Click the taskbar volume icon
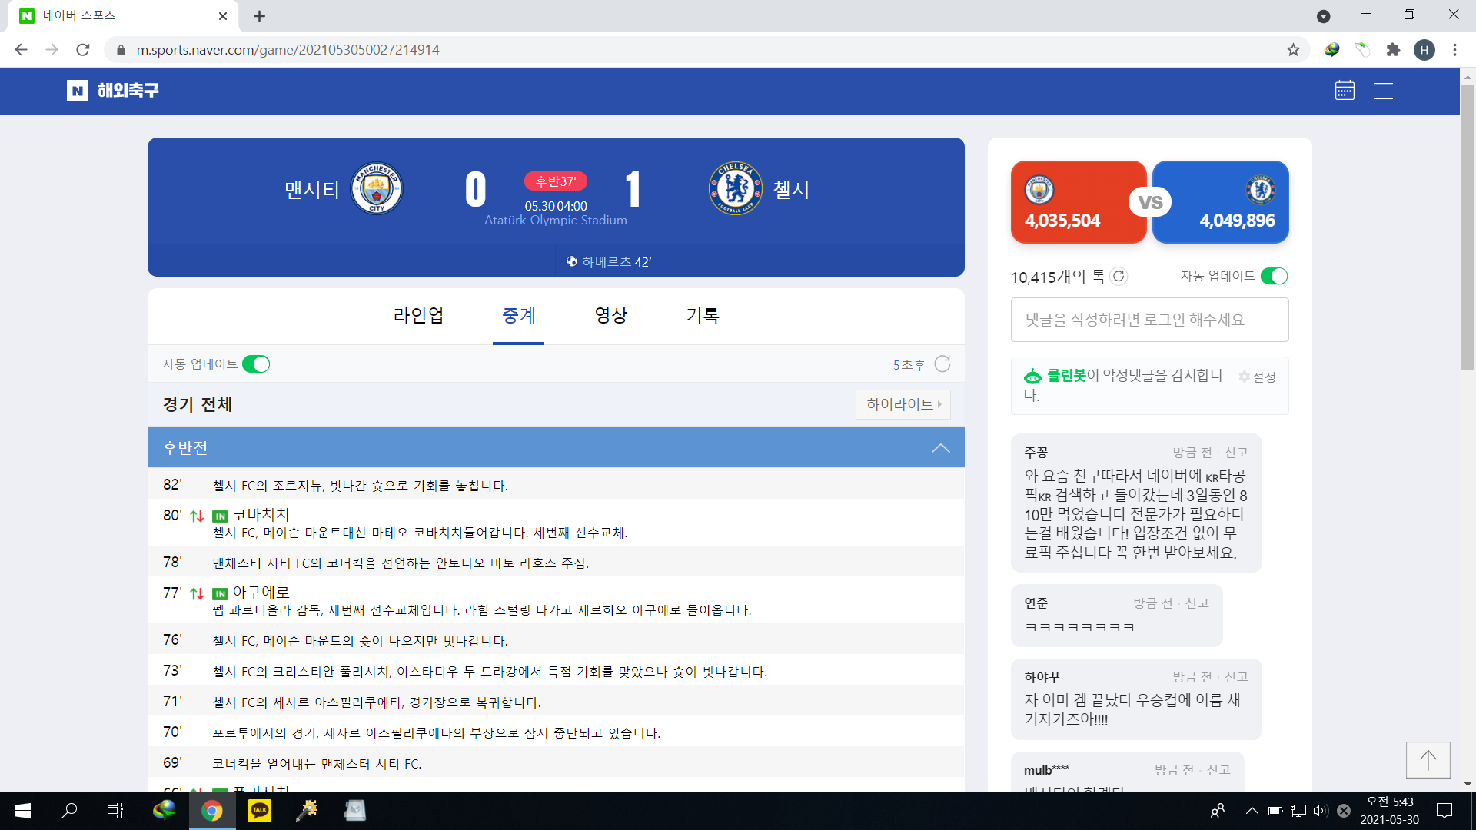This screenshot has width=1476, height=830. (x=1321, y=810)
